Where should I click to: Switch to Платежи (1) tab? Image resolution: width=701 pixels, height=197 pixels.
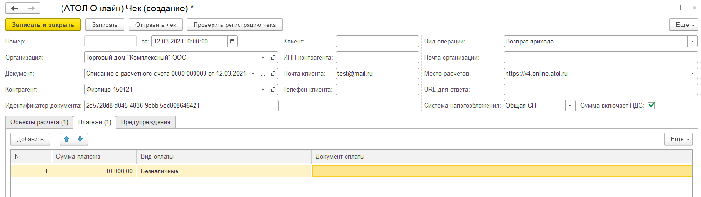click(95, 122)
